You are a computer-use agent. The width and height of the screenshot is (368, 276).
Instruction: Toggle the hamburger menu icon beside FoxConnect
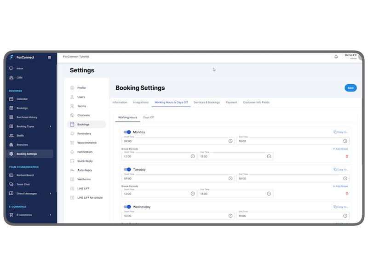pyautogui.click(x=49, y=57)
